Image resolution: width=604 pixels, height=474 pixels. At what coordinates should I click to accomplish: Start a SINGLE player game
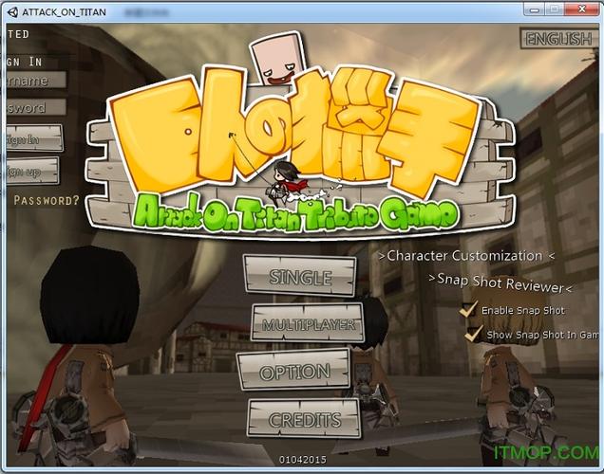coord(300,276)
